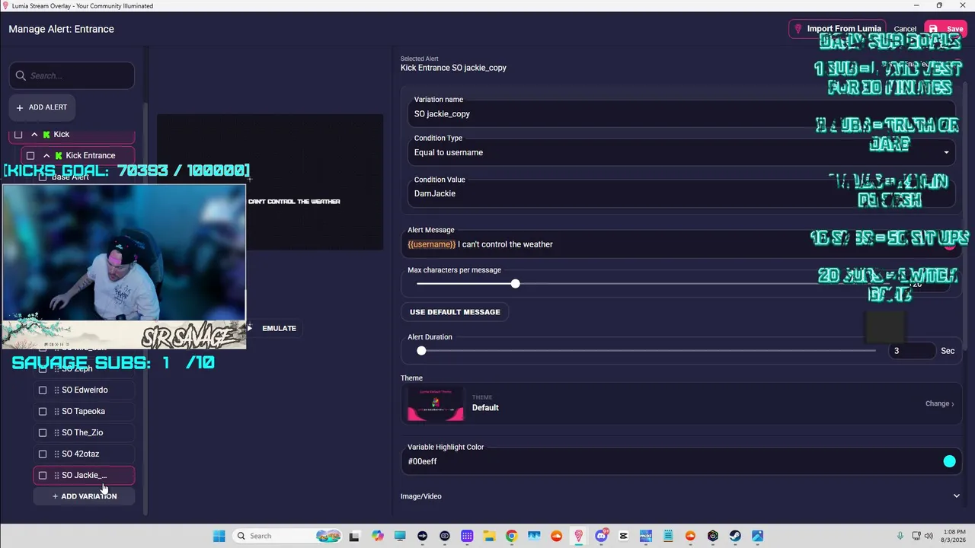The height and width of the screenshot is (548, 975).
Task: Click the volume icon in the system tray
Action: pos(929,536)
